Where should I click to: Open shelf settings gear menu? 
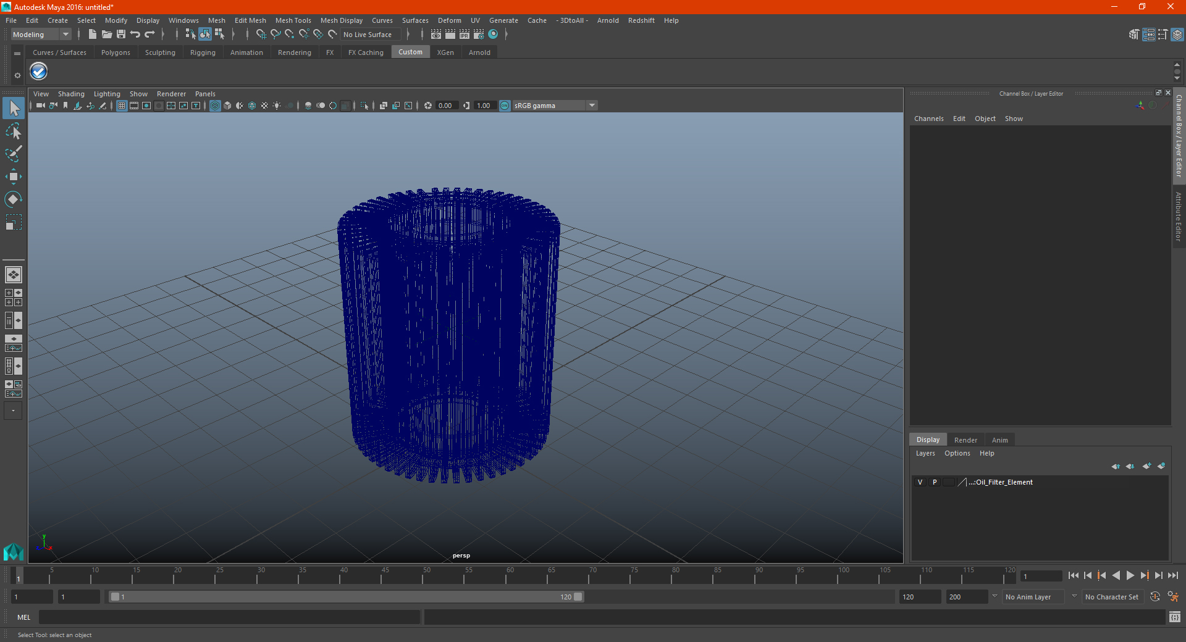point(17,75)
